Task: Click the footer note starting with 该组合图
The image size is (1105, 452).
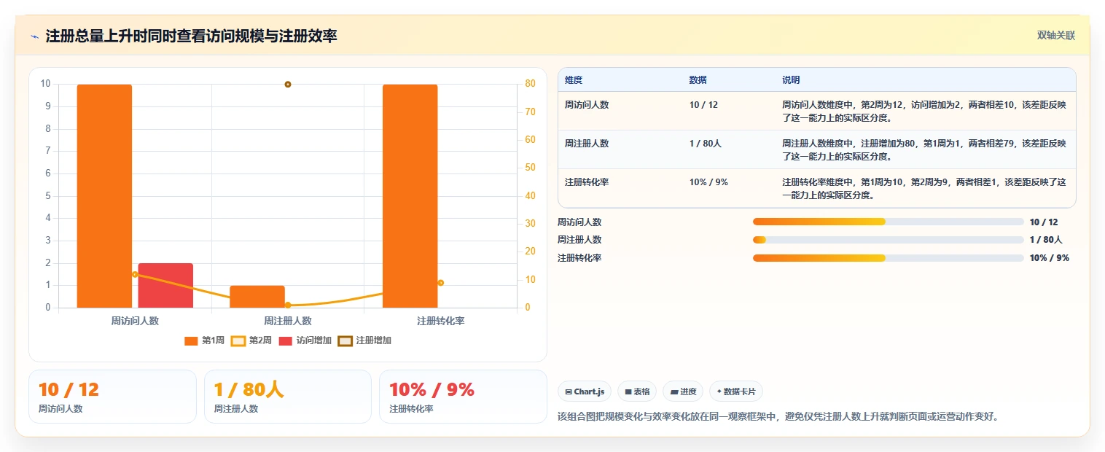Action: point(778,416)
